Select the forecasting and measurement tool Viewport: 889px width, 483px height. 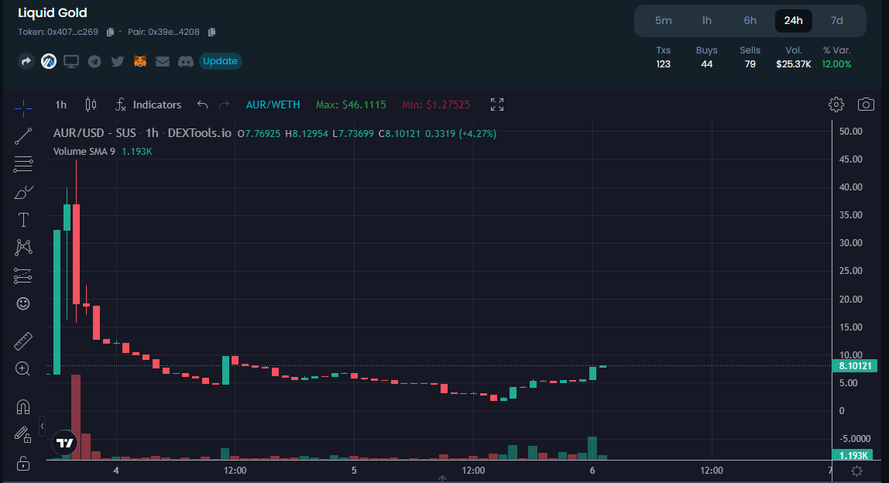(x=23, y=276)
